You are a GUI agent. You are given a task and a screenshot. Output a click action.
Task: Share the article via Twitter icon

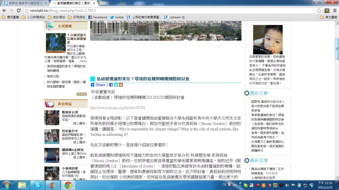point(116,85)
